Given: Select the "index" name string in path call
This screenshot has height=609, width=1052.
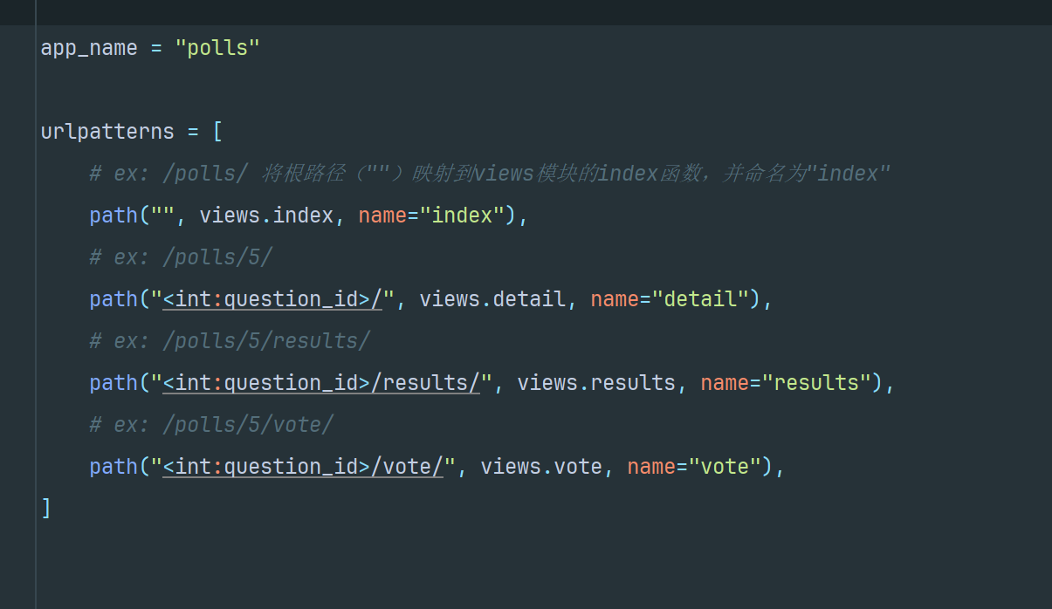Looking at the screenshot, I should click(x=462, y=216).
